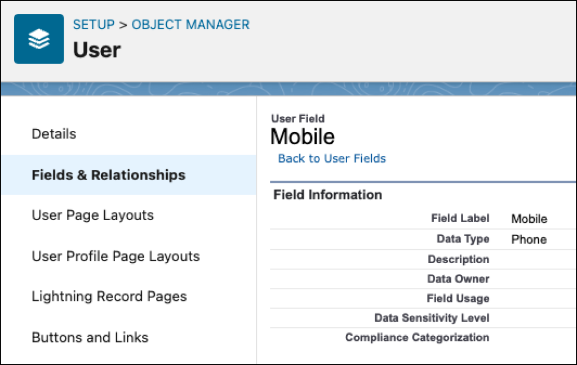Click the Field Information section header
This screenshot has width=577, height=365.
pyautogui.click(x=327, y=195)
